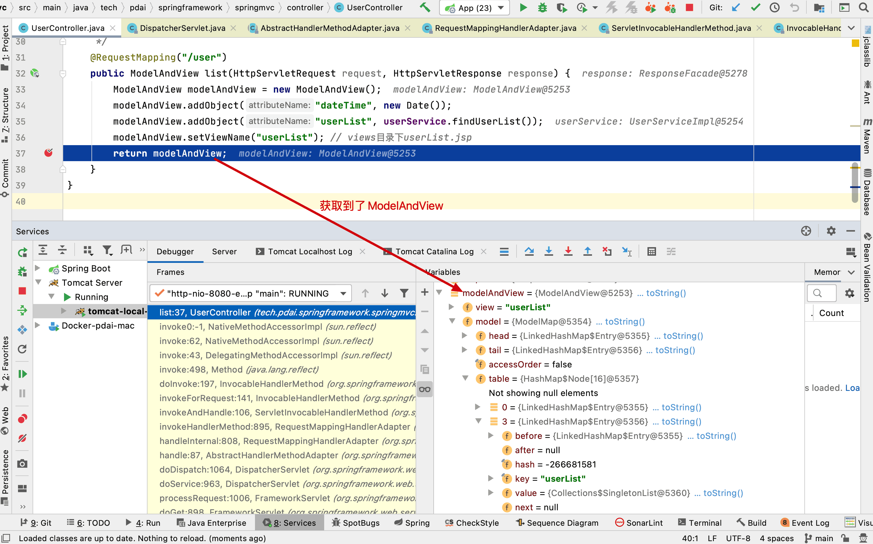Click the Step Into debugger icon
The image size is (873, 544).
click(549, 251)
